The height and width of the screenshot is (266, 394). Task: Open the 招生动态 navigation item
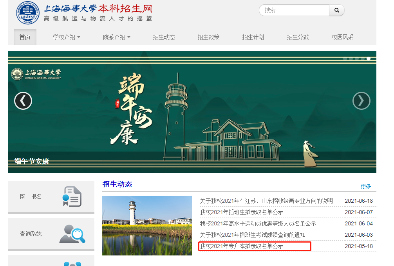[x=164, y=37]
